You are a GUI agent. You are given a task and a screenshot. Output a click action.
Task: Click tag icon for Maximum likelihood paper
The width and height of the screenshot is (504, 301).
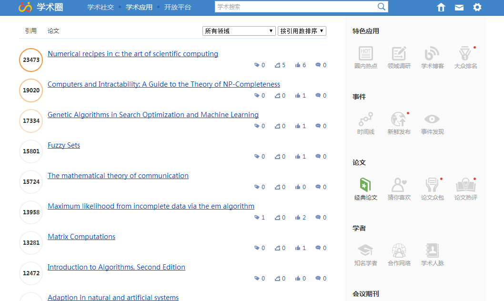257,218
